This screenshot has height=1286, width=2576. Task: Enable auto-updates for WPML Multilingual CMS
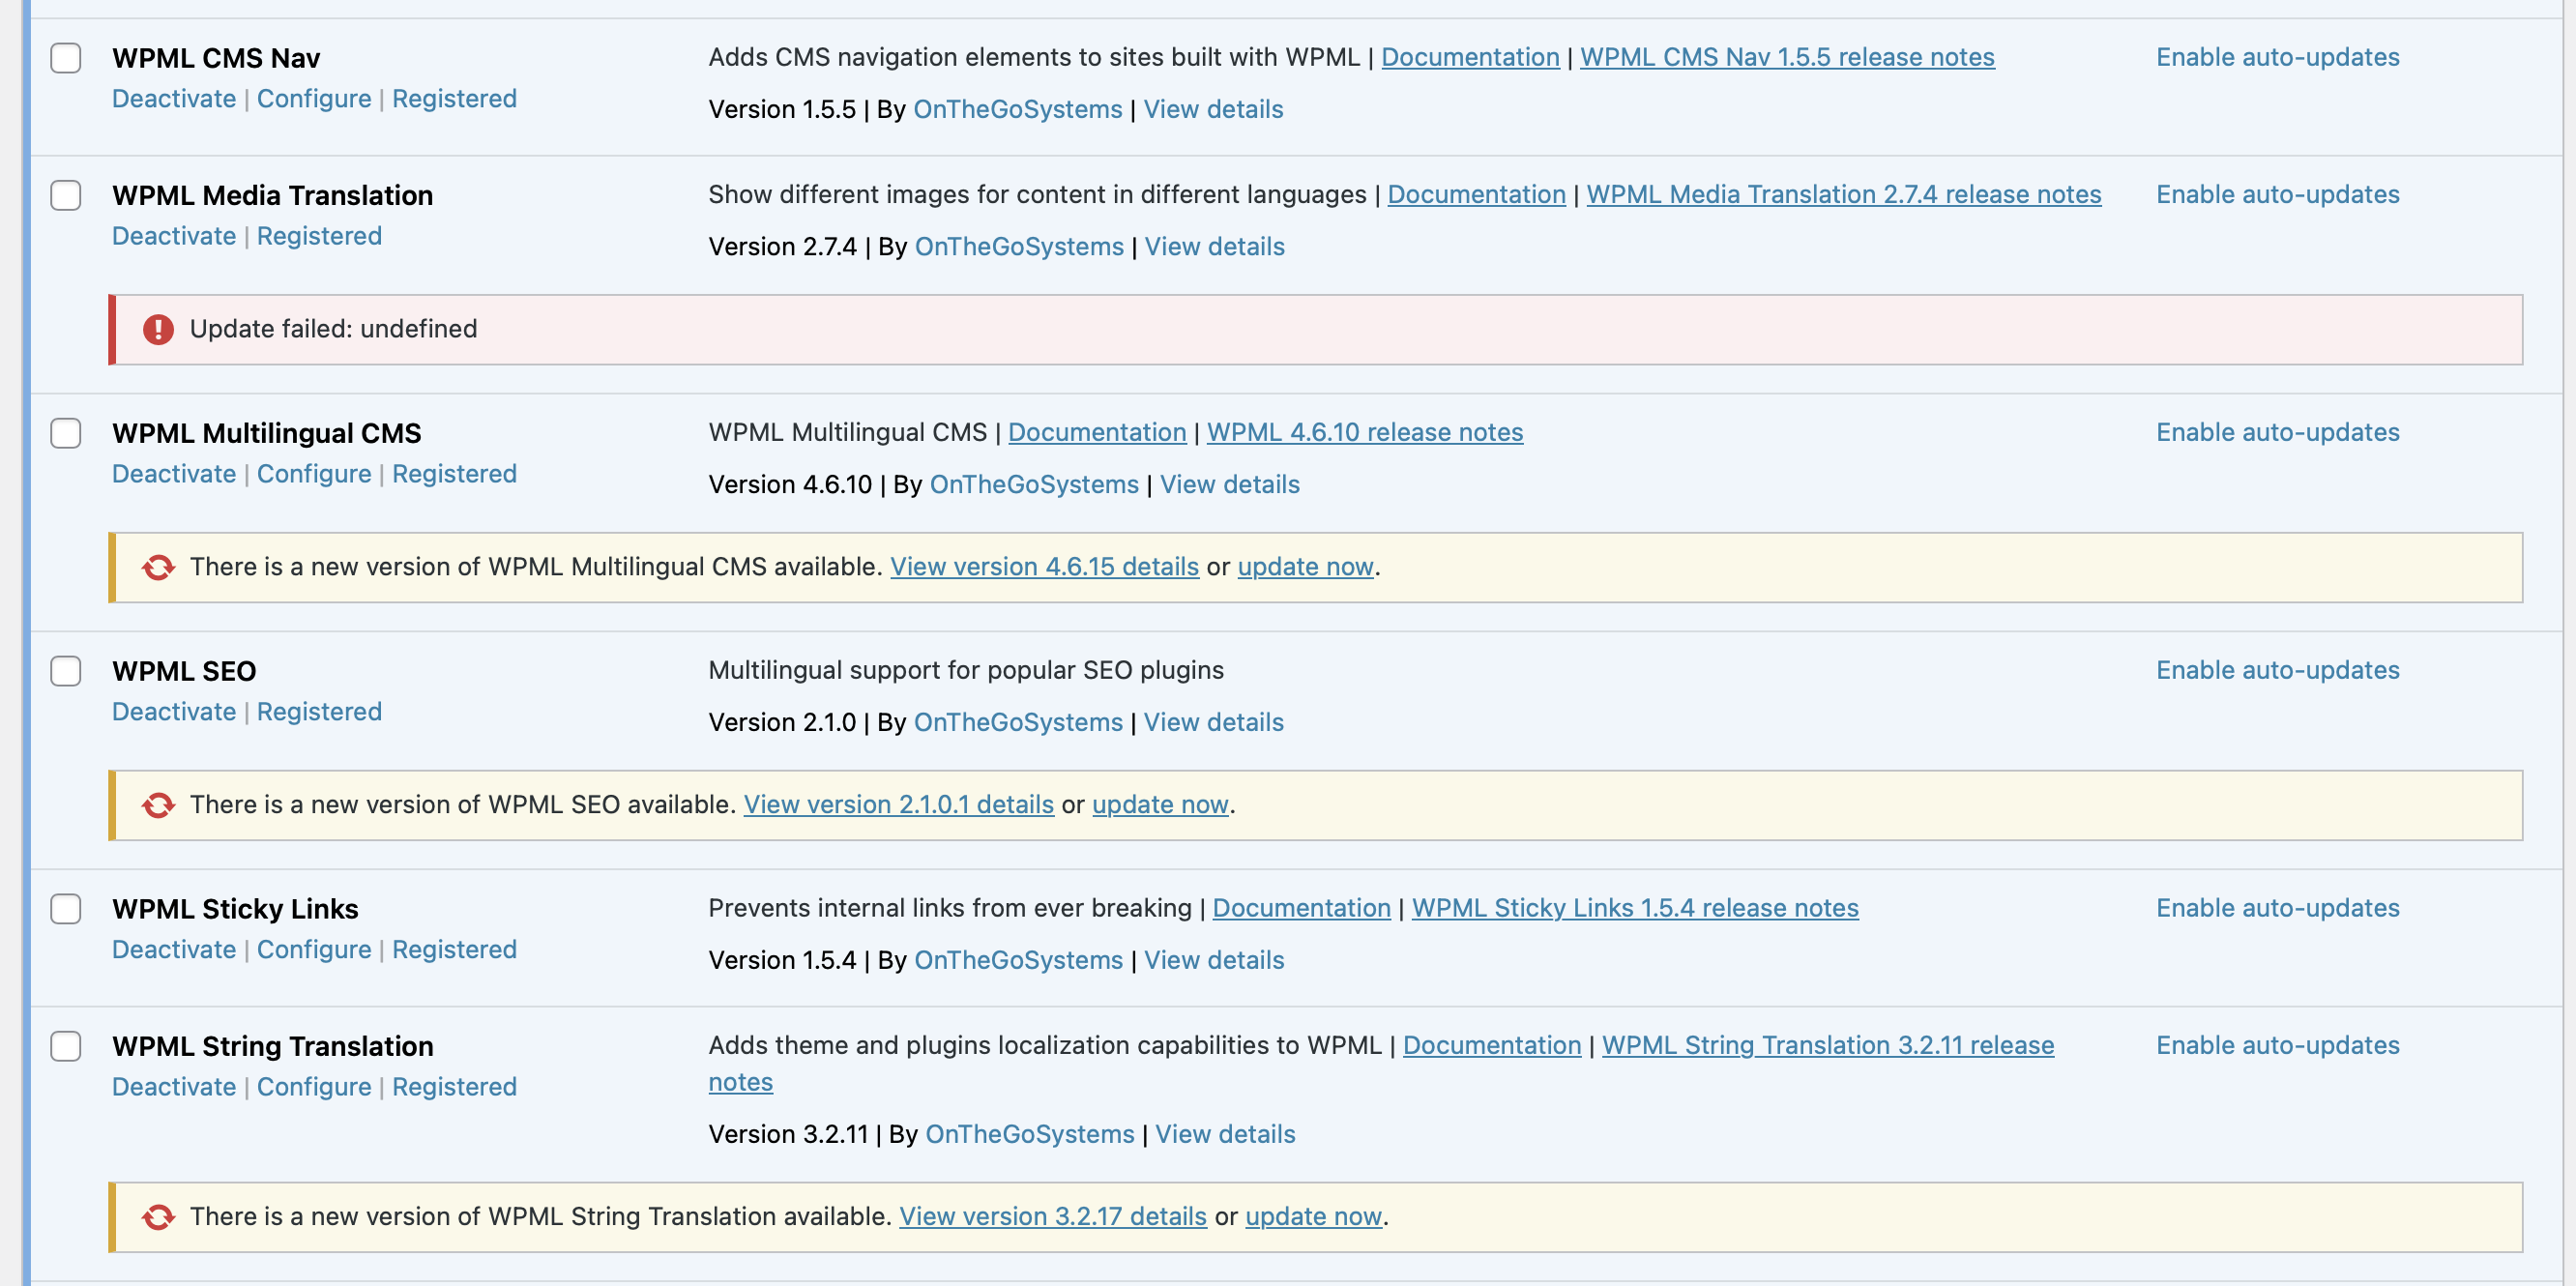2277,432
